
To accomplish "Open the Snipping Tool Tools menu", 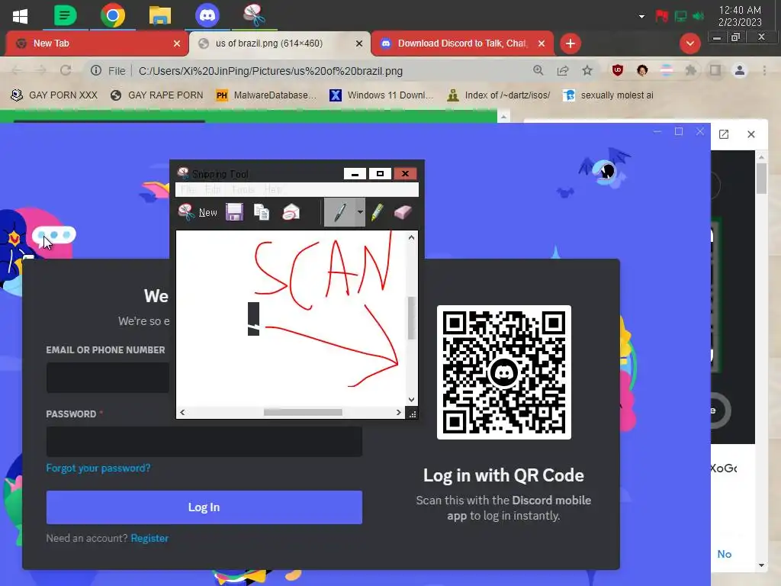I will point(243,189).
